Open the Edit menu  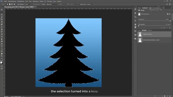coord(12,1)
